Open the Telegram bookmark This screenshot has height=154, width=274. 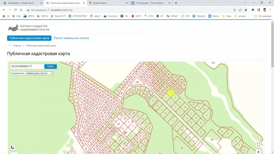click(199, 16)
